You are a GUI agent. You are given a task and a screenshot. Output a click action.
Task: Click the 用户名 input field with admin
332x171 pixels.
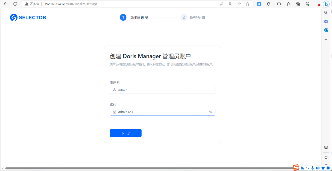pos(162,90)
